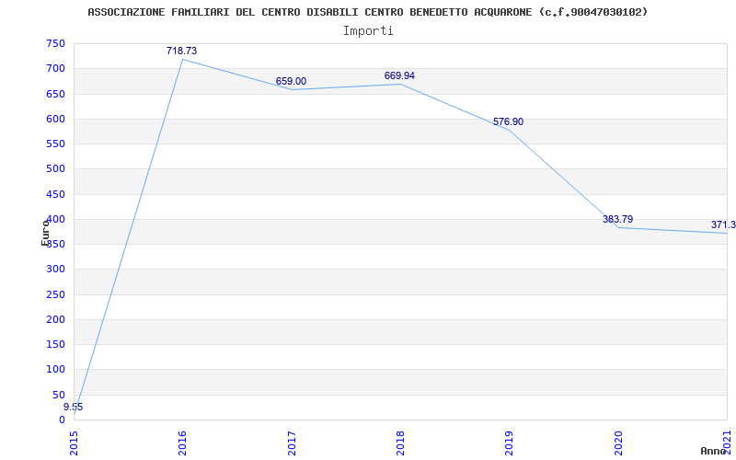
Task: Click the 9.55 data label
Action: pos(74,407)
